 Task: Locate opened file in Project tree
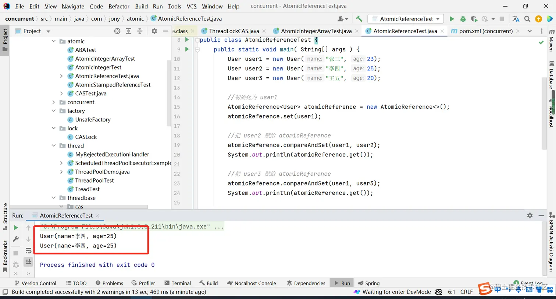click(117, 31)
